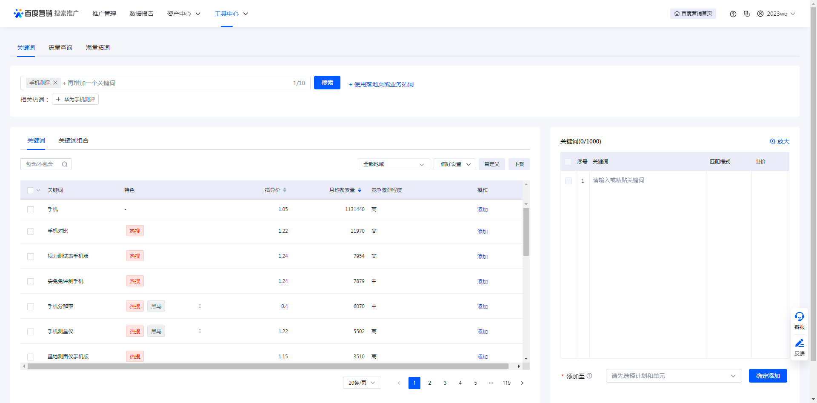Switch to the 流量查询 tab
This screenshot has width=817, height=403.
pyautogui.click(x=60, y=47)
